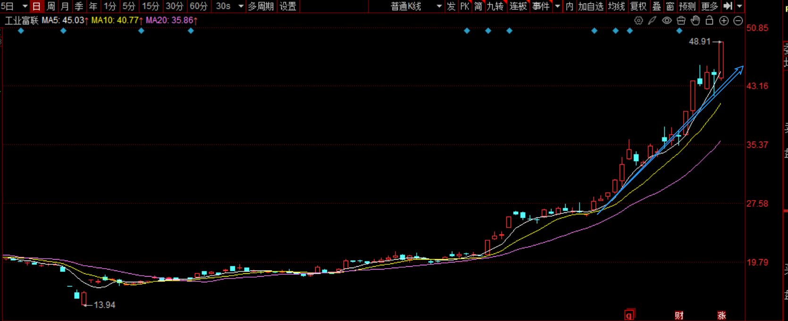Select the 5分 minute period
The image size is (788, 321).
click(x=129, y=6)
